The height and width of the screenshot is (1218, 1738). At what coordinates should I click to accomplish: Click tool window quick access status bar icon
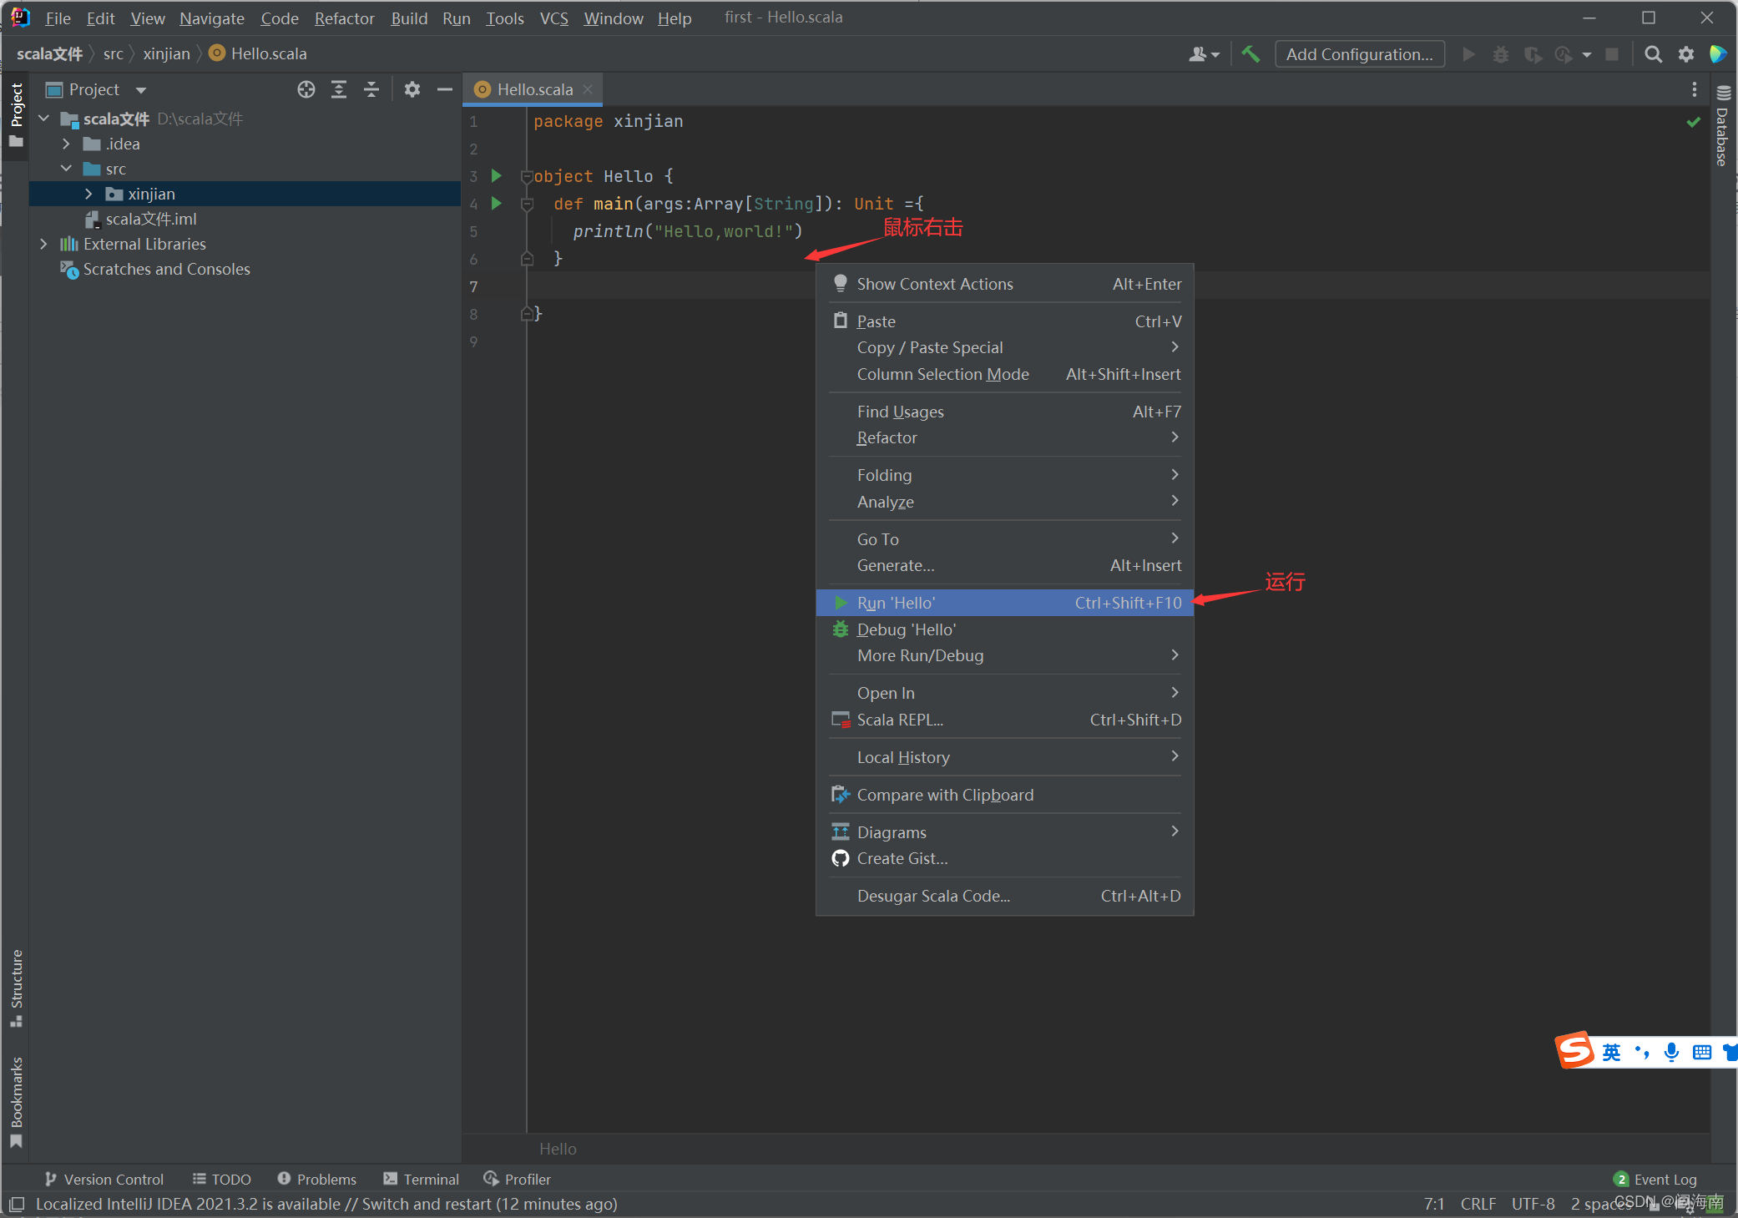point(16,1204)
